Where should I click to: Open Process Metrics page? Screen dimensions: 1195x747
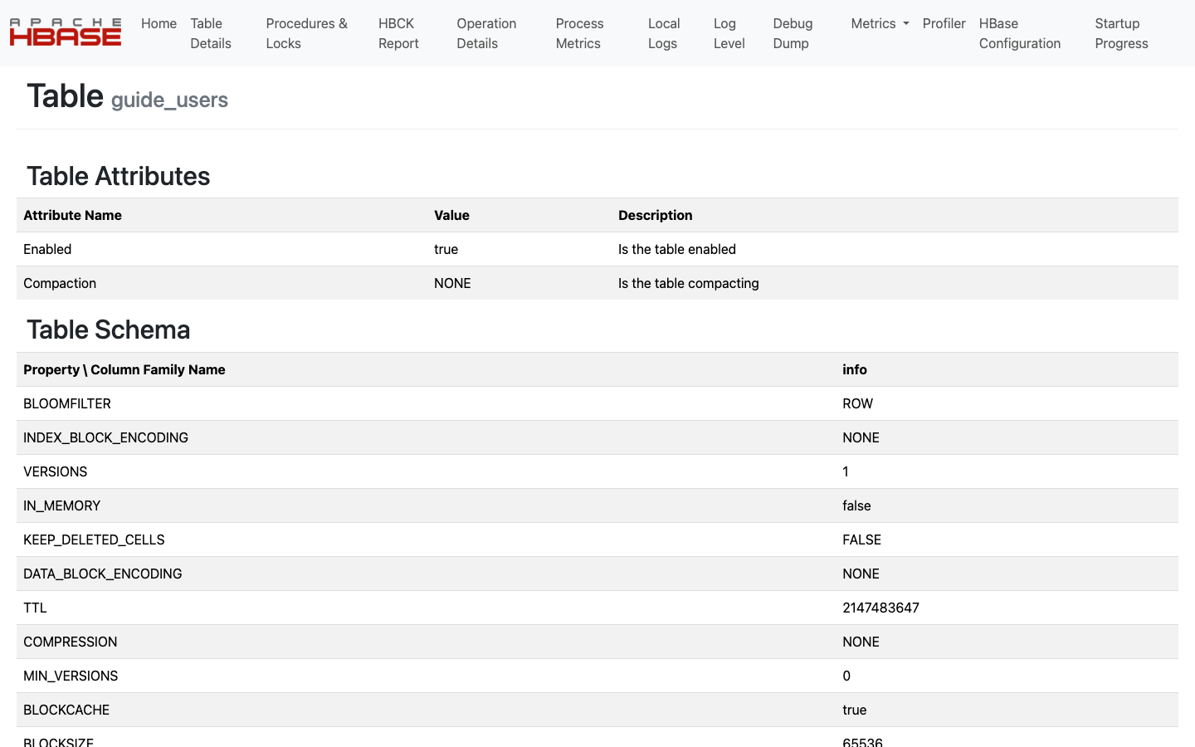click(x=579, y=33)
